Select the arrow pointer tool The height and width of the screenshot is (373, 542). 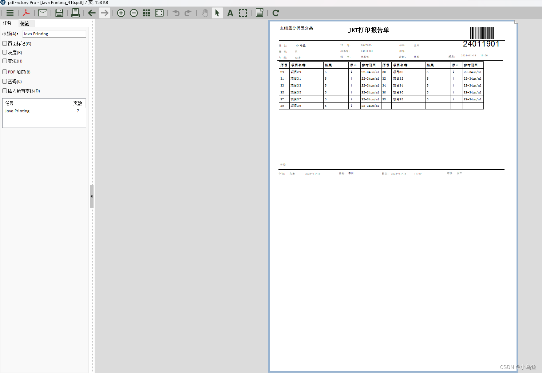[217, 13]
